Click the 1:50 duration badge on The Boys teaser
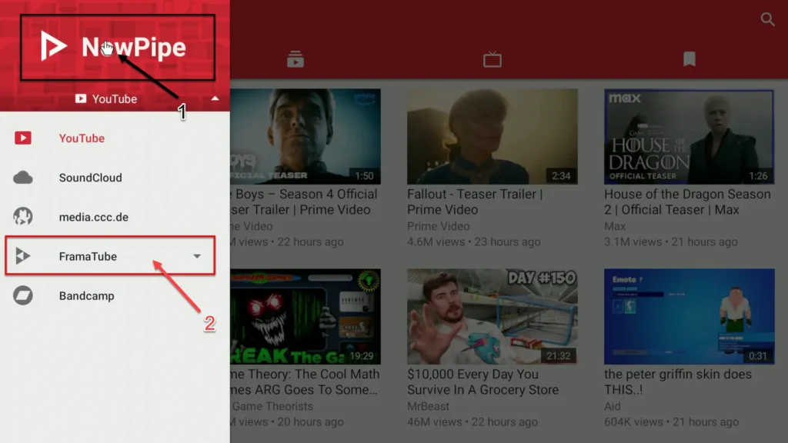This screenshot has height=443, width=788. [364, 176]
